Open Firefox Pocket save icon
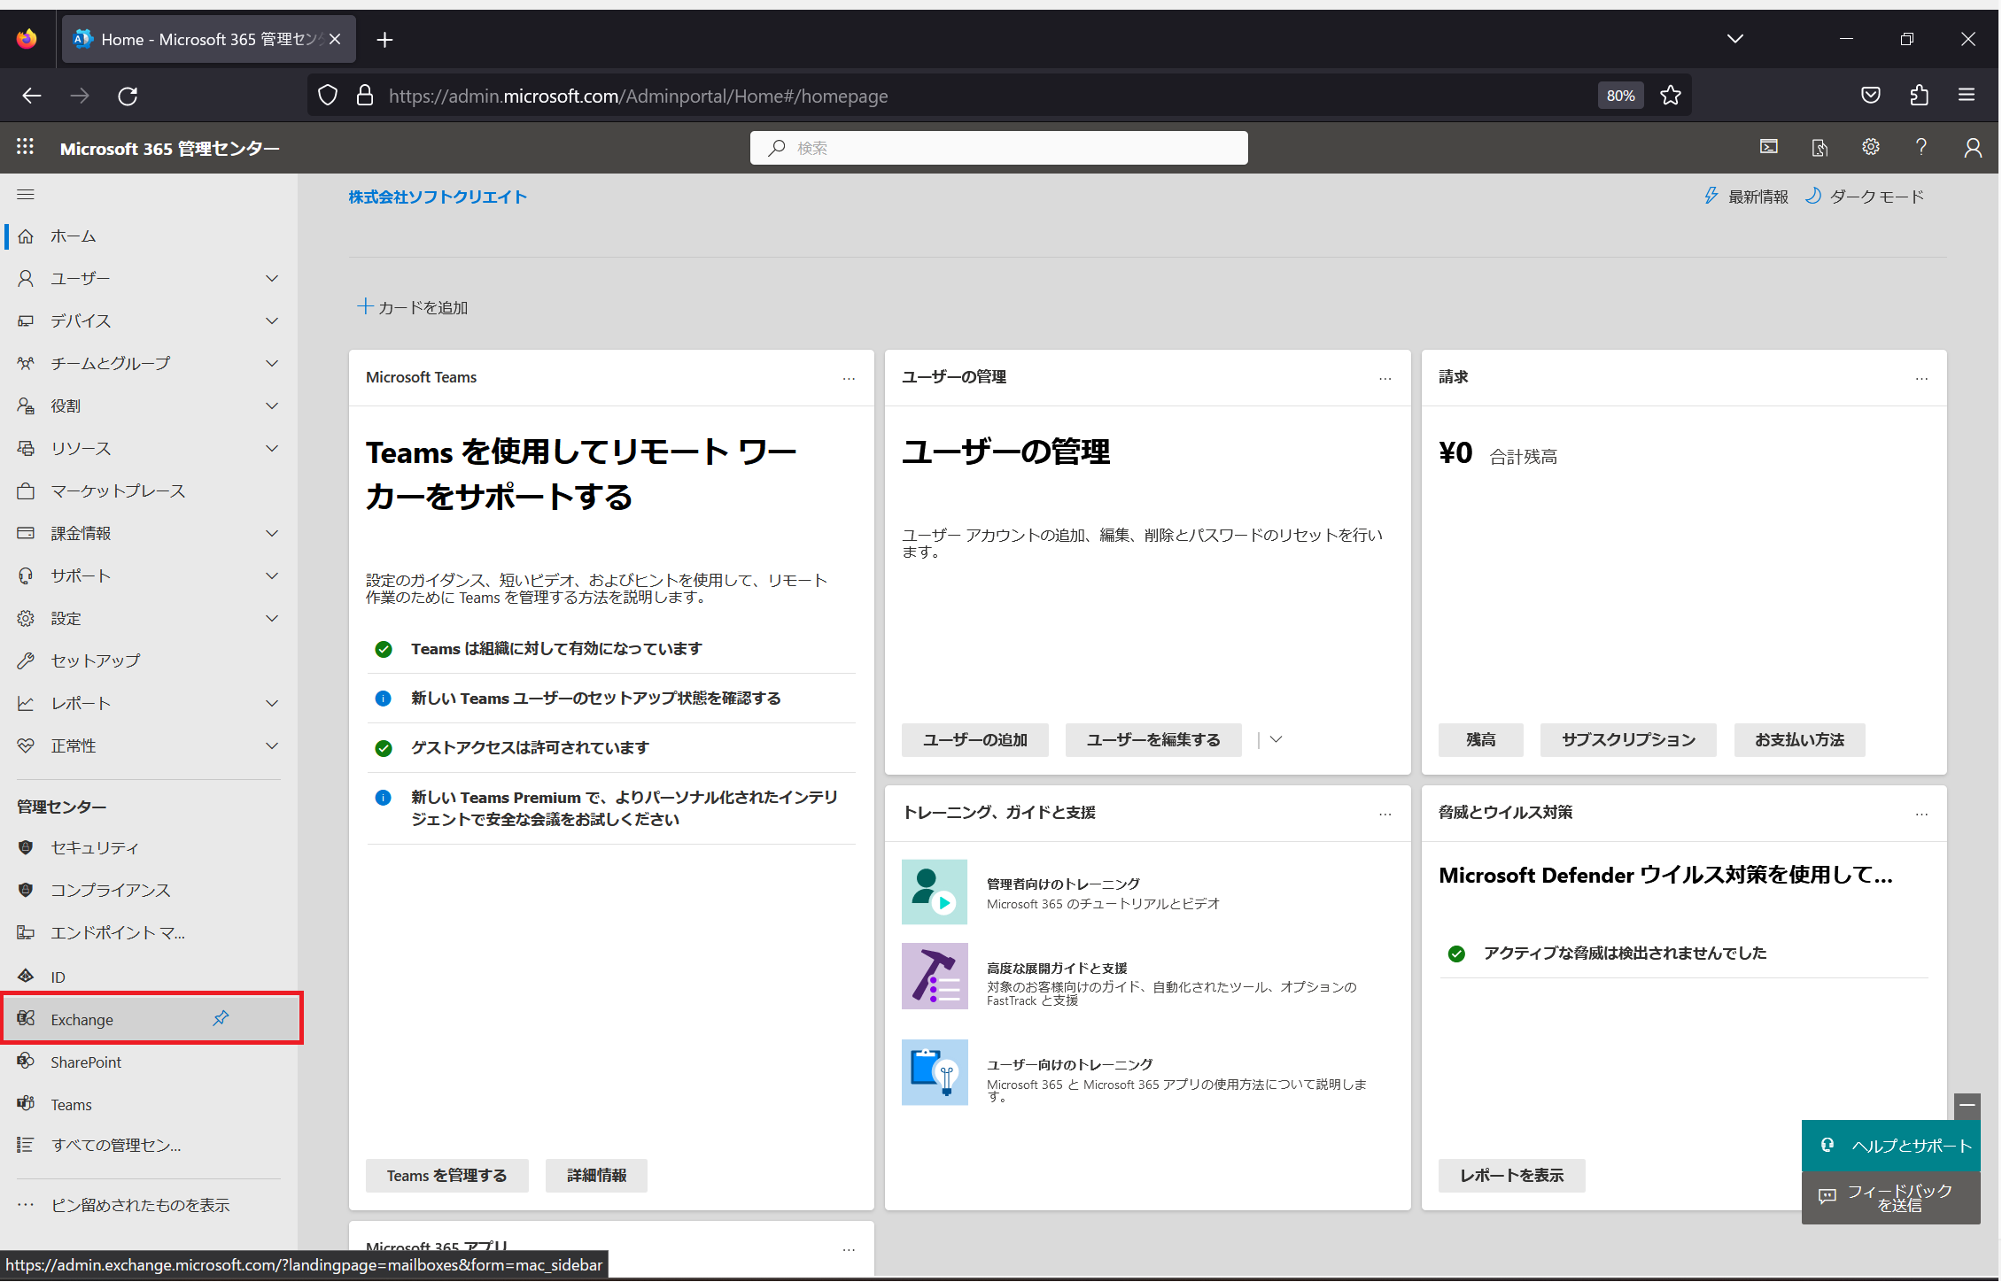Viewport: 2002px width, 1282px height. (1870, 96)
